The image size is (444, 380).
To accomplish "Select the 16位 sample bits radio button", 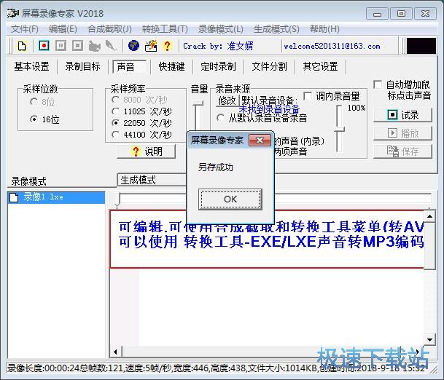I will (34, 119).
